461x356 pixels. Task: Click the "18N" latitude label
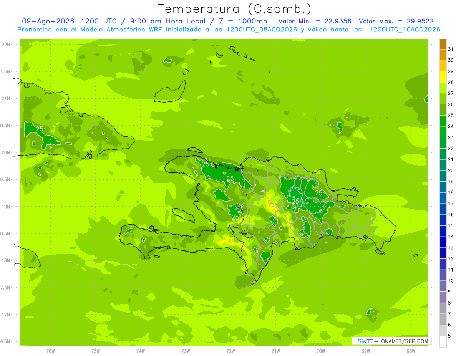[6, 261]
